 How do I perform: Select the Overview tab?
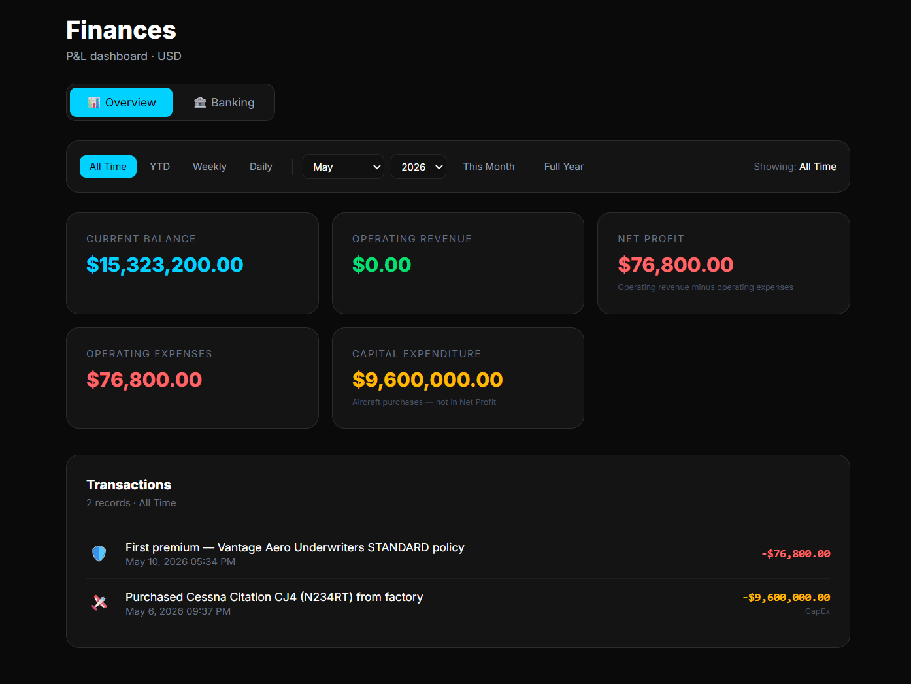[x=122, y=103]
